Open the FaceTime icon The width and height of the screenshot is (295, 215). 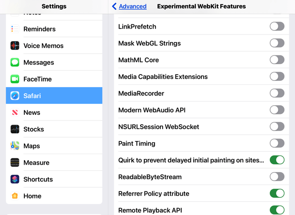coord(15,79)
